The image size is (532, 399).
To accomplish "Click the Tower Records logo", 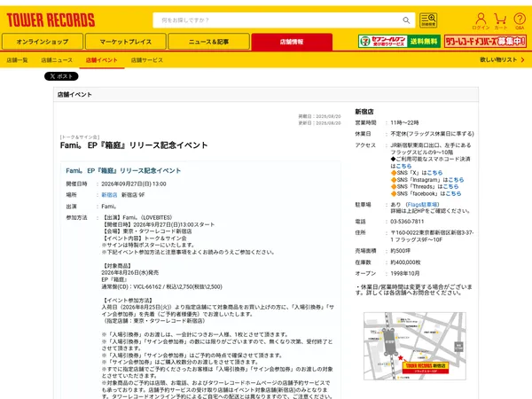I will (x=51, y=20).
